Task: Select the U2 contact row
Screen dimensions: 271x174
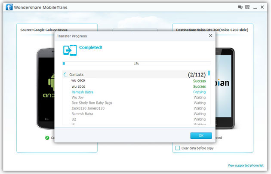Action: click(x=135, y=119)
